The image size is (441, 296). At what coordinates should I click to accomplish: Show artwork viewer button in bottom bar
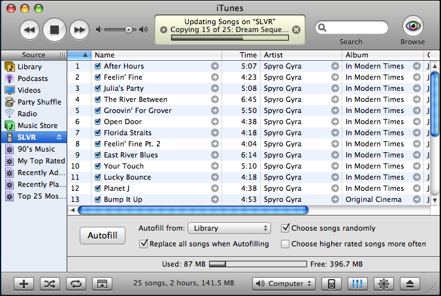[x=102, y=284]
